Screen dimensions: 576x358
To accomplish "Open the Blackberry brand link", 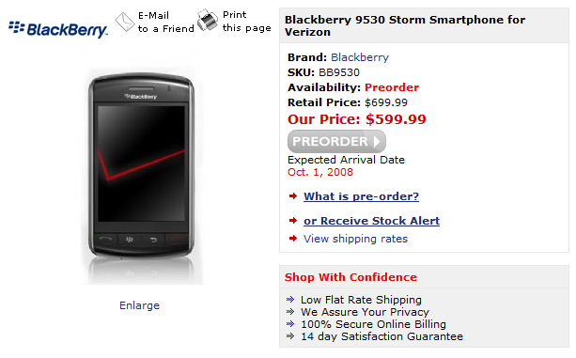I will click(x=360, y=57).
